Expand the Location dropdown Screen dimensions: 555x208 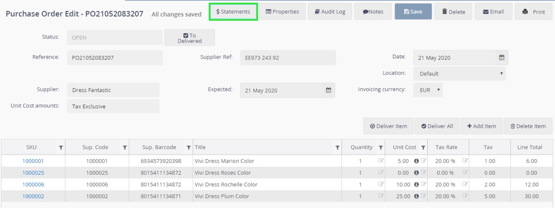pos(459,73)
